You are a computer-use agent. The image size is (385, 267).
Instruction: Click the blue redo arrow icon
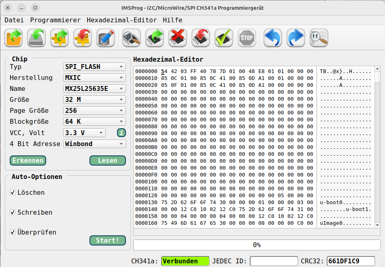pos(296,38)
